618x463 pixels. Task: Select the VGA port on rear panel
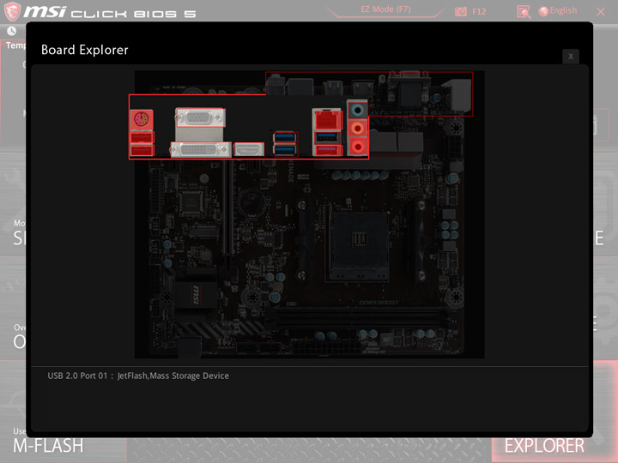click(201, 117)
